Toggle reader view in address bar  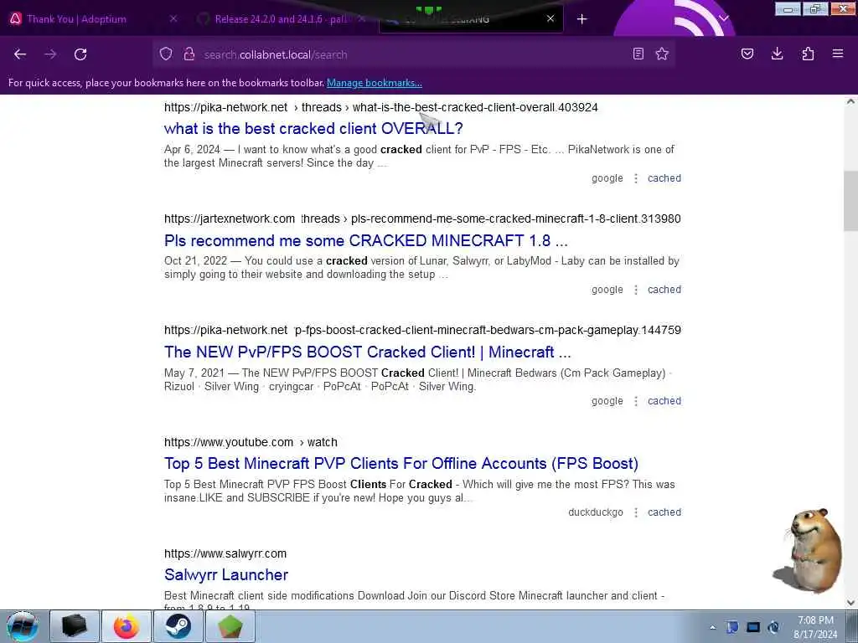[638, 54]
